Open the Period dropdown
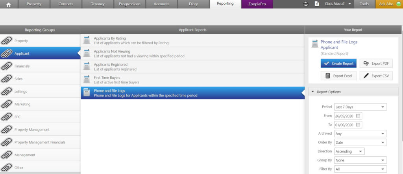This screenshot has height=174, width=403. [x=360, y=107]
